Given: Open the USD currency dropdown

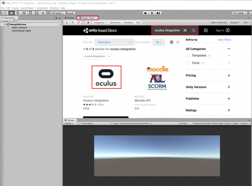Looking at the screenshot, I should [x=247, y=22].
